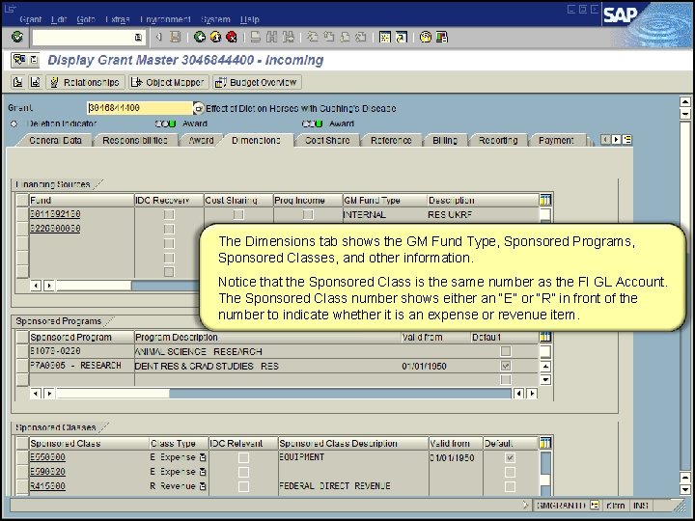The image size is (695, 521).
Task: Click the Relationships button
Action: tap(85, 82)
